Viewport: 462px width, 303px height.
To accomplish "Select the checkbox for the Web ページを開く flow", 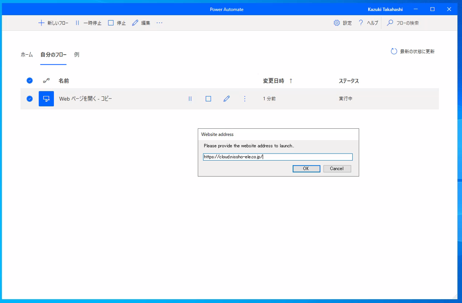I will click(29, 98).
